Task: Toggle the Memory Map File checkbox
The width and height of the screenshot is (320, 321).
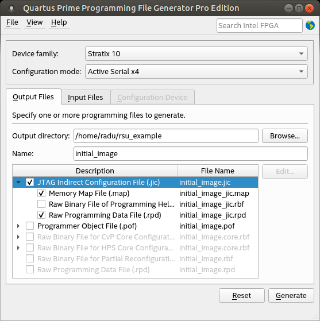Action: pos(41,193)
